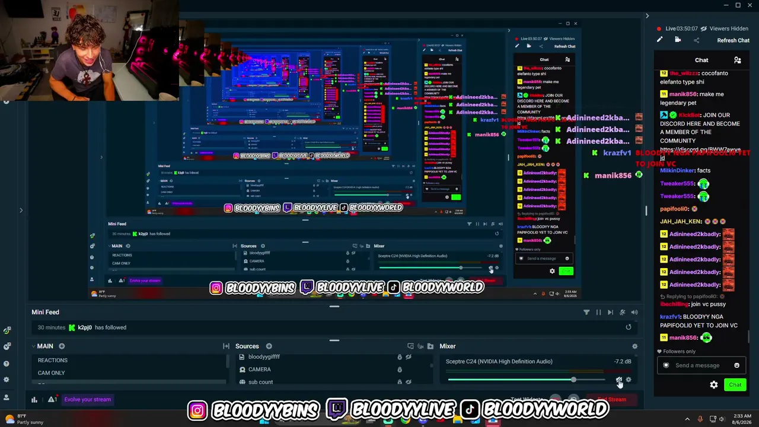Screen dimensions: 759x427
Task: Click username papifoolii0 in chat
Action: [674, 209]
